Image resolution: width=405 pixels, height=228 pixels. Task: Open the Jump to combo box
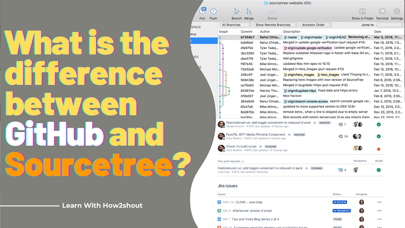[x=390, y=25]
